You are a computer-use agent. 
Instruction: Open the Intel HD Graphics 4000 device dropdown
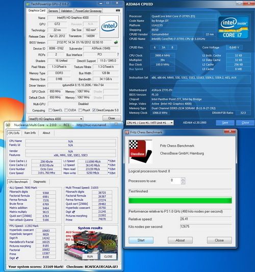point(56,119)
